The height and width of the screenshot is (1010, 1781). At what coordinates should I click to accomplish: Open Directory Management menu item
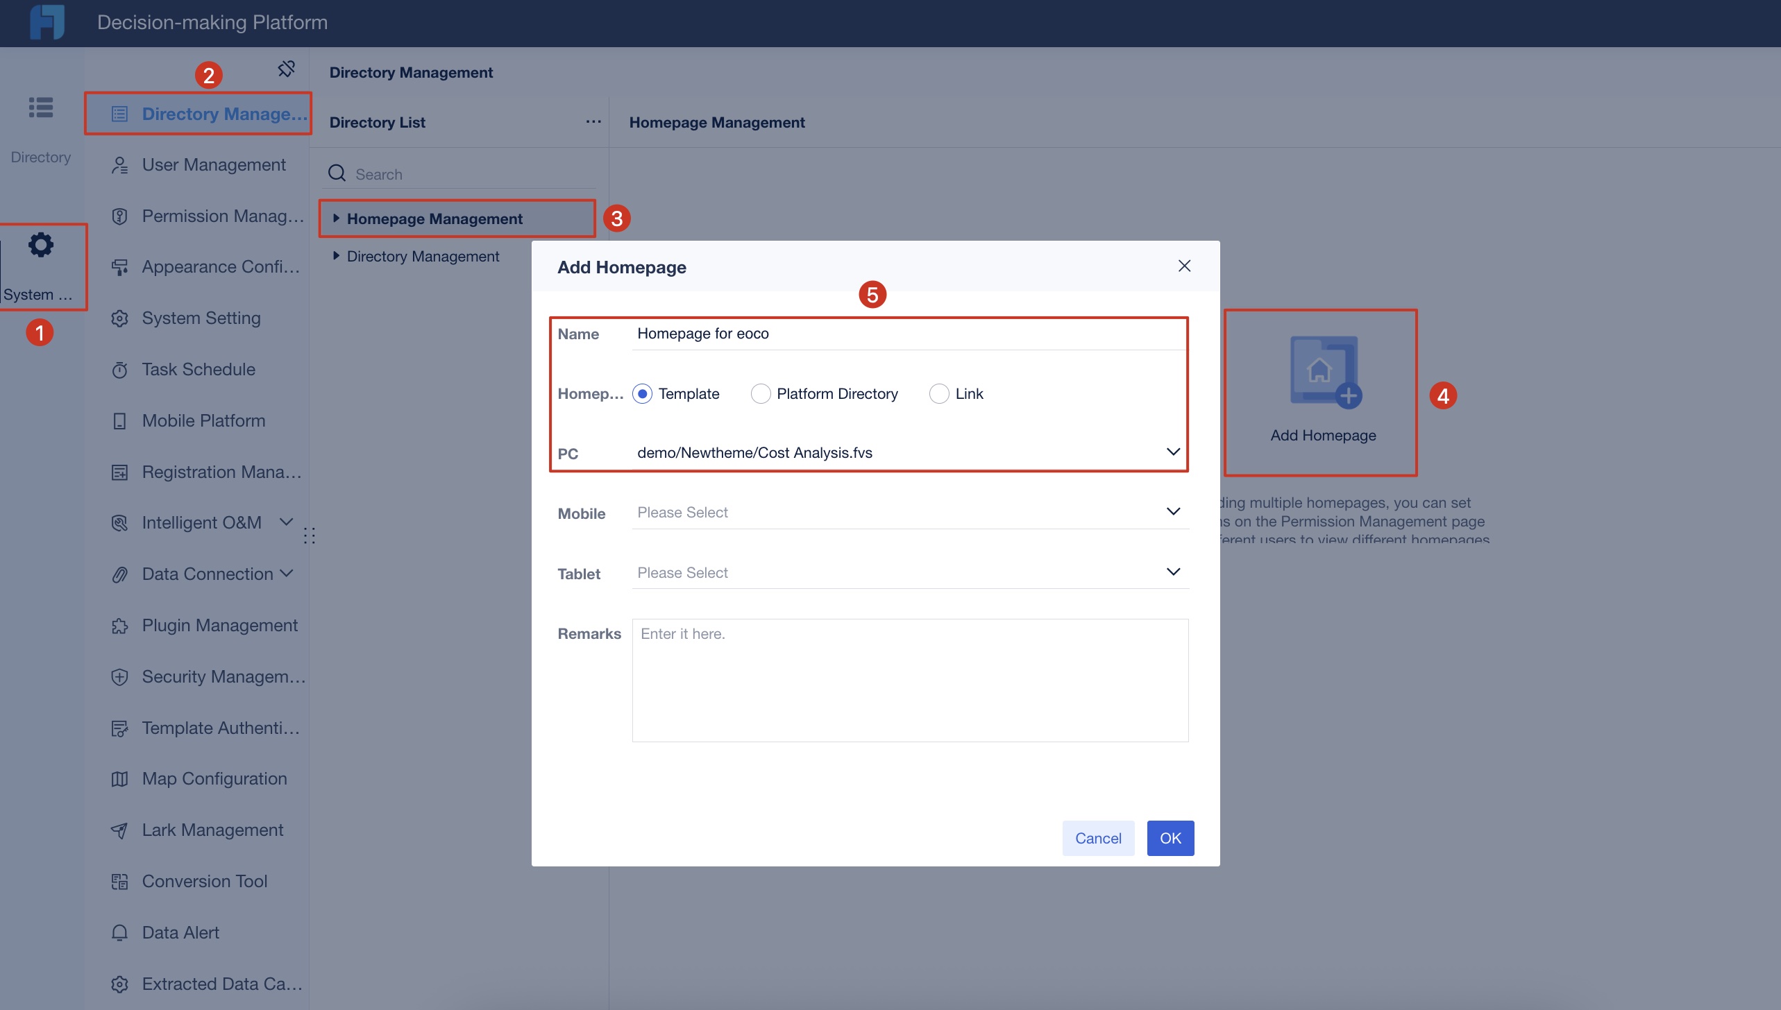198,114
